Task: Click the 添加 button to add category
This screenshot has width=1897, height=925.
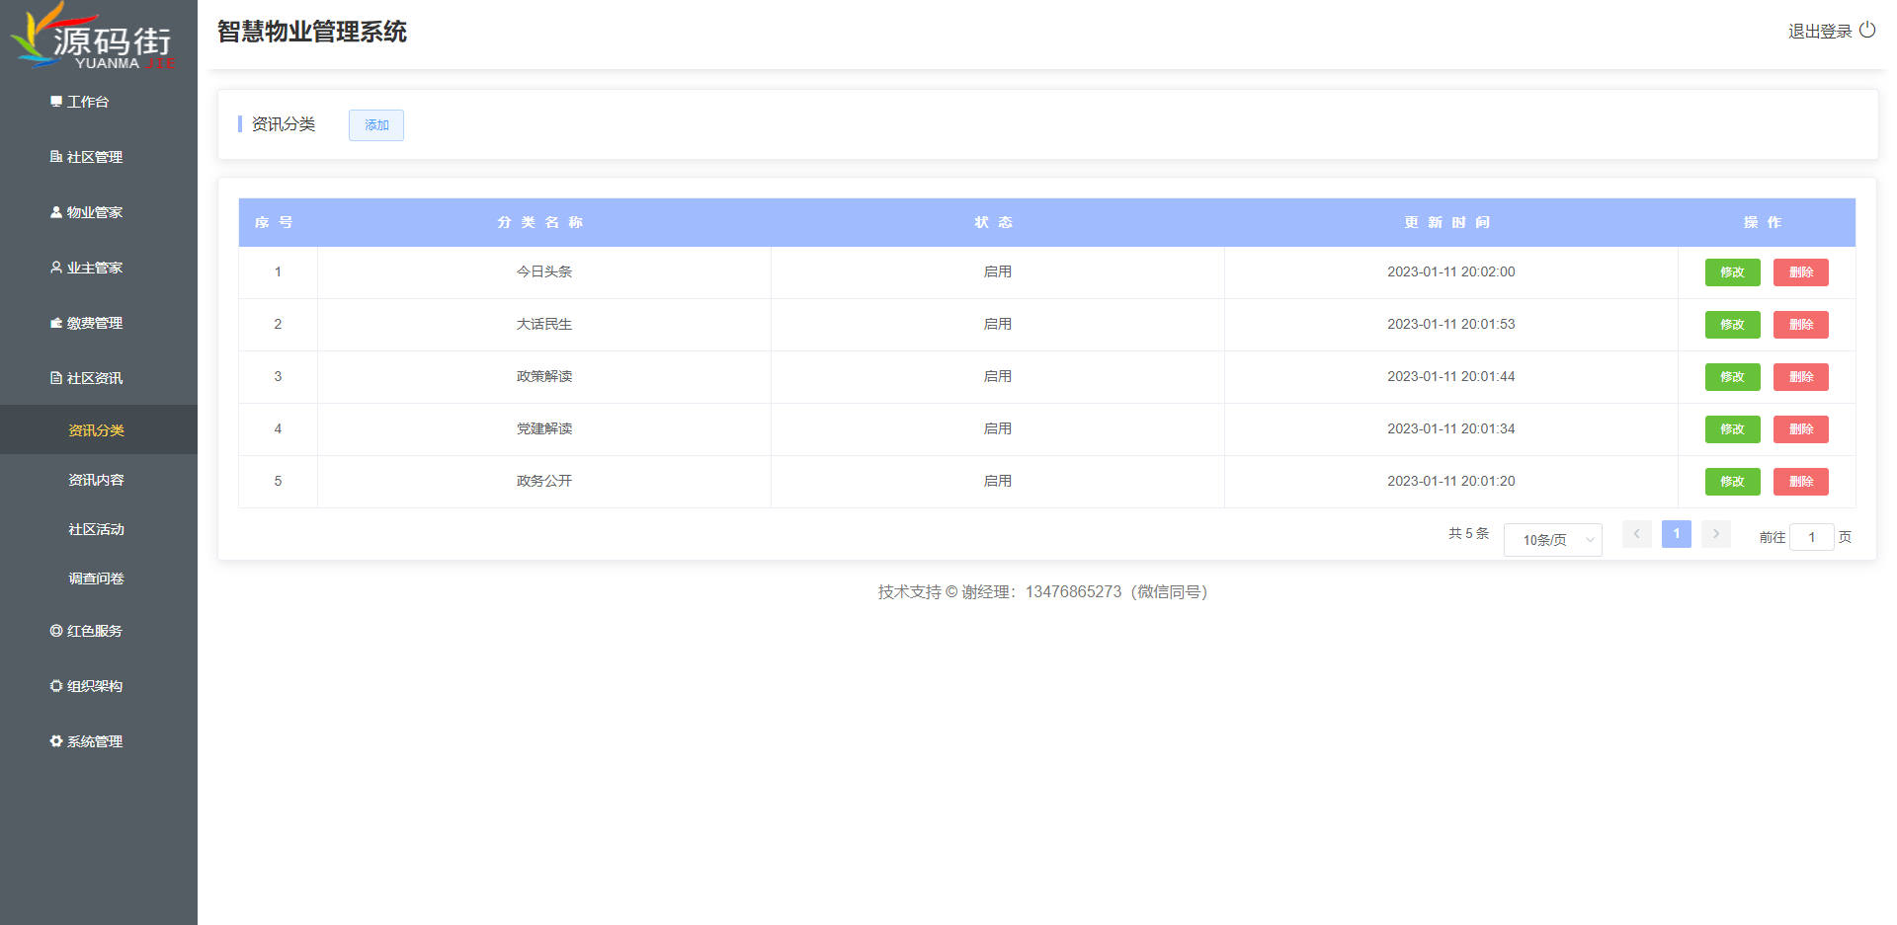Action: (376, 125)
